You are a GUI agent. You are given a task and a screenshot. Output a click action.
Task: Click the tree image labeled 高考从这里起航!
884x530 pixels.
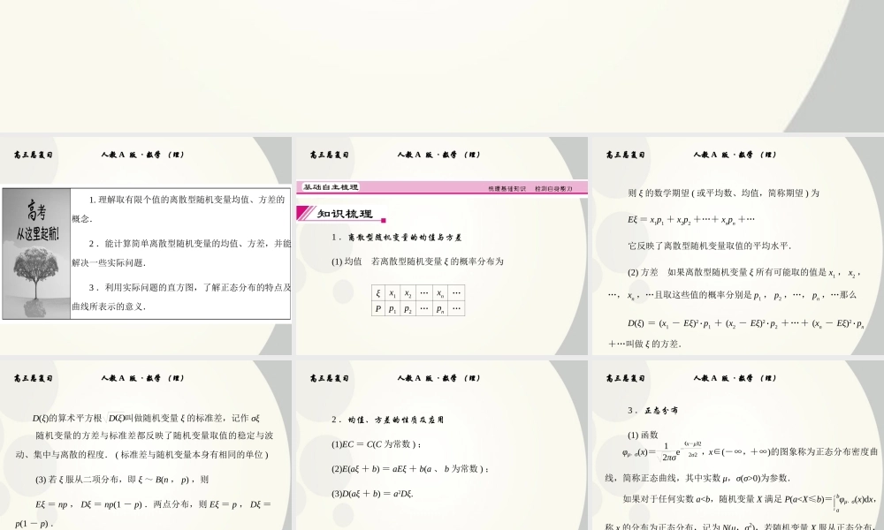36,254
